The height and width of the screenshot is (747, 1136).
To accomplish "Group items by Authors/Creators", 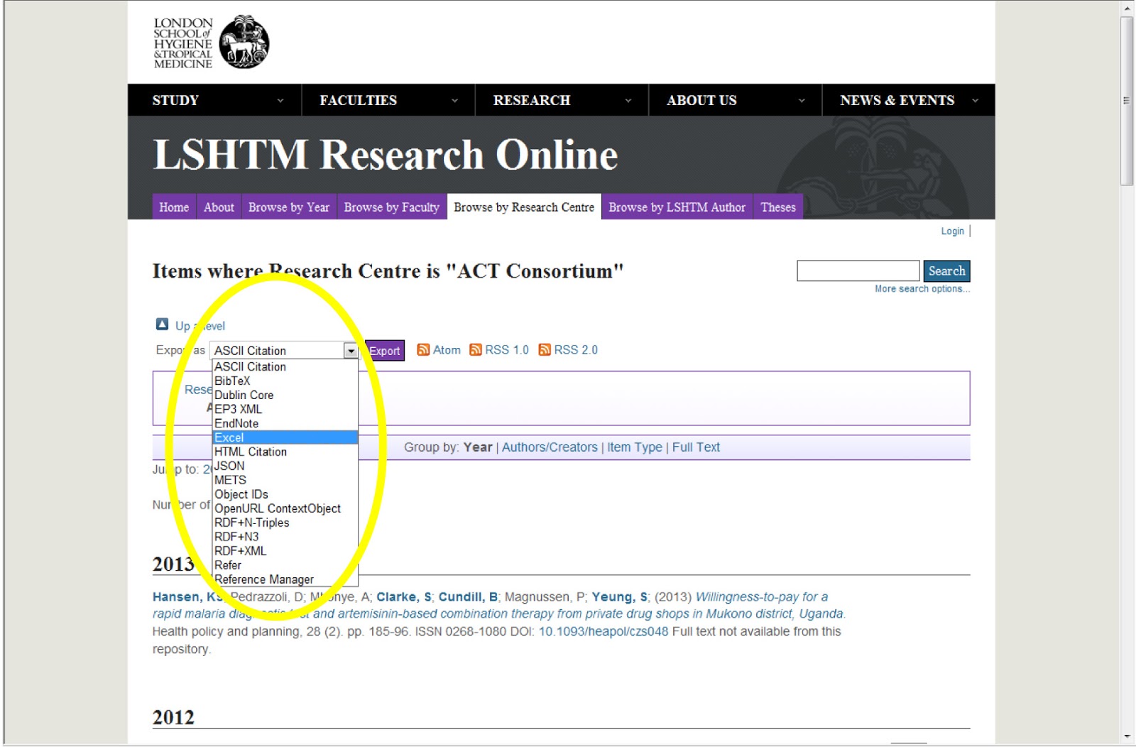I will pos(550,447).
